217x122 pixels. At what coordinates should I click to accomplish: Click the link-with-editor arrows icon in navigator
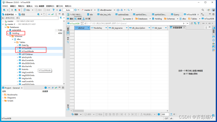(x=53, y=14)
